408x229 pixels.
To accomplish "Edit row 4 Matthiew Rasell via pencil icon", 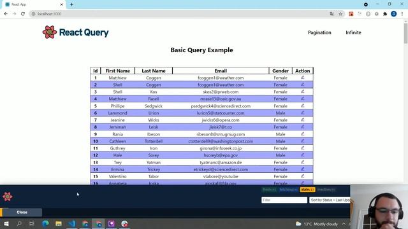I will click(303, 99).
